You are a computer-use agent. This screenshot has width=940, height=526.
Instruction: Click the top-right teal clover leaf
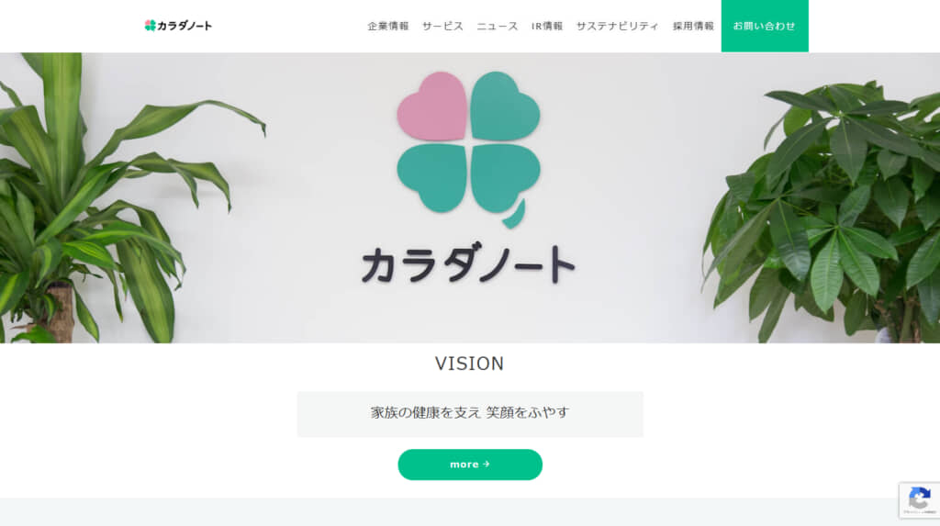point(505,106)
